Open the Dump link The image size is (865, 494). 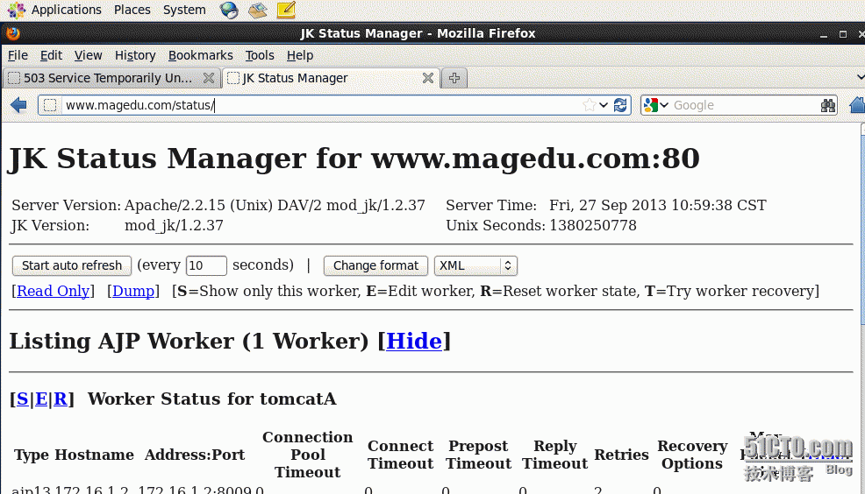click(x=133, y=291)
